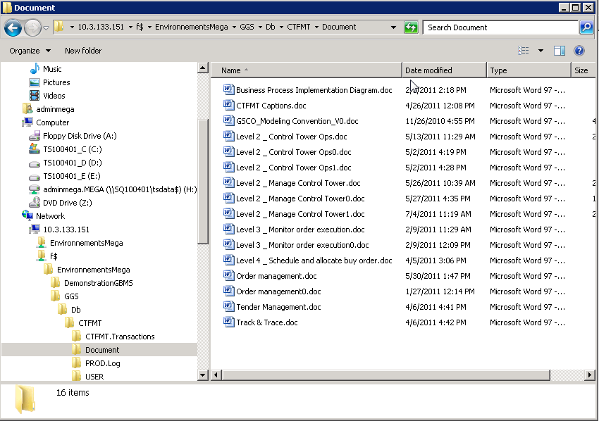
Task: Open the view options dropdown arrow
Action: pos(541,51)
